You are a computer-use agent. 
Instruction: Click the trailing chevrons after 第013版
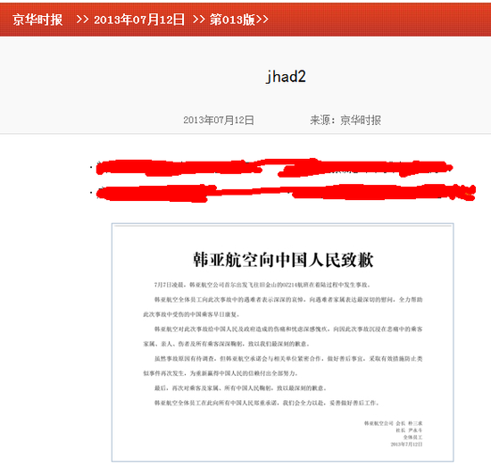[262, 20]
